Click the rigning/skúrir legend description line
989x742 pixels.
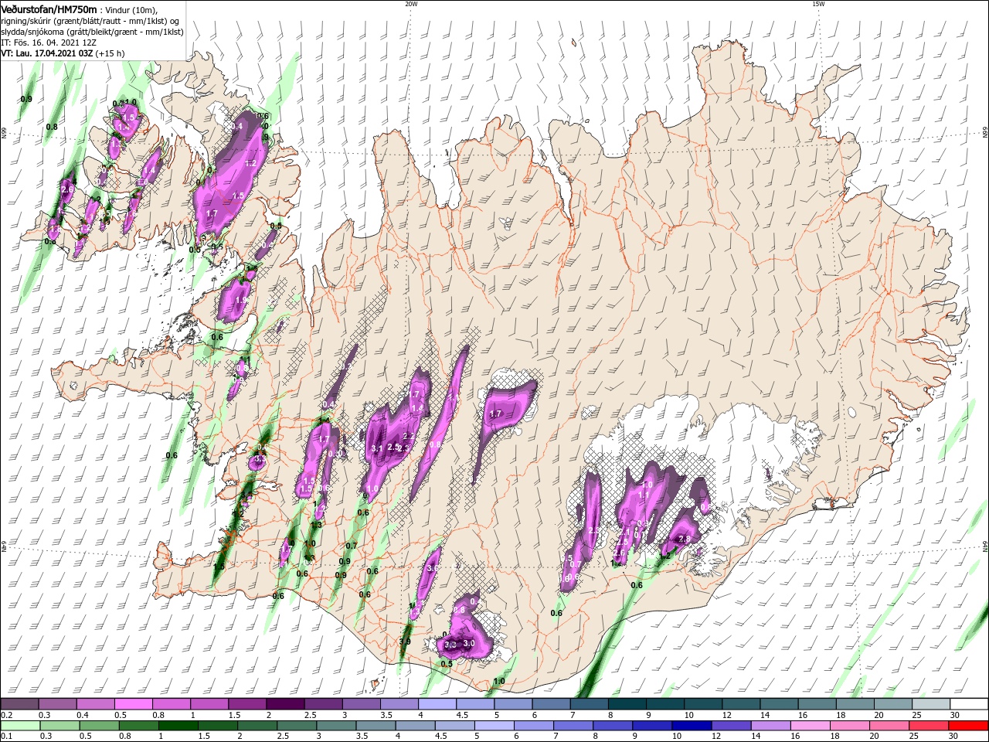(x=91, y=21)
